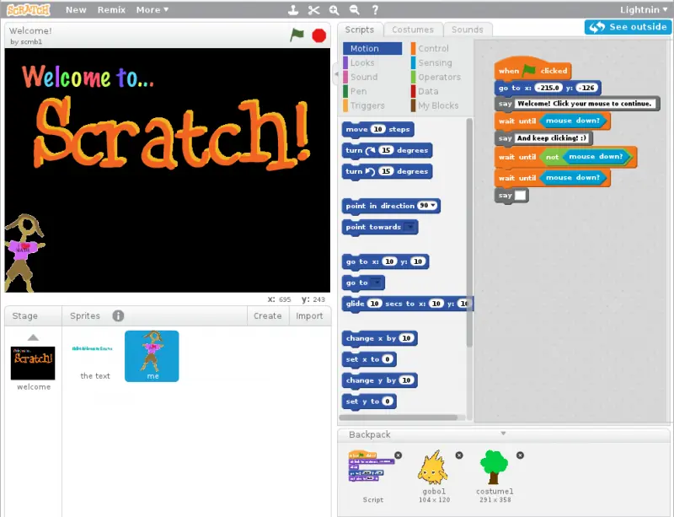Select the Motion category
The height and width of the screenshot is (517, 674).
372,49
